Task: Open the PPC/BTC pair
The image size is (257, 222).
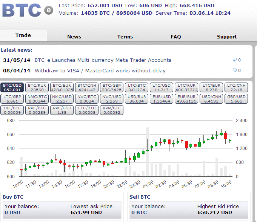Action: pos(37,110)
